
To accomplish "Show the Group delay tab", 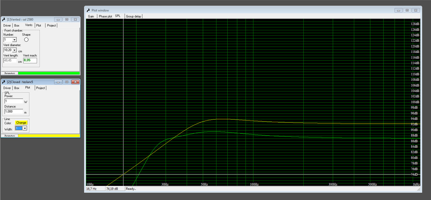I will point(134,16).
